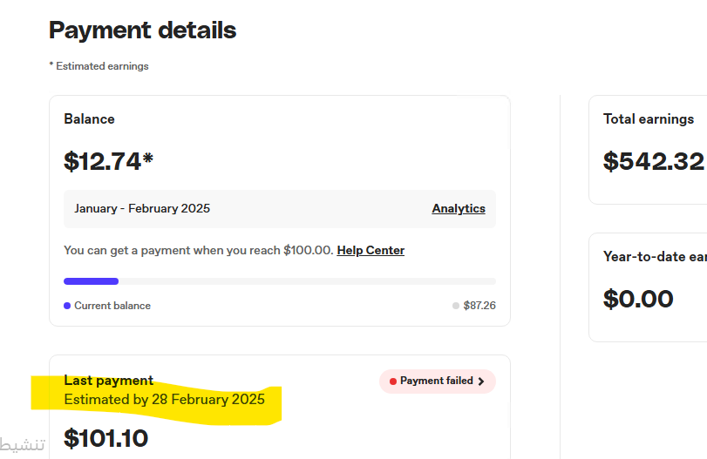Viewport: 707px width, 459px height.
Task: Select the January - February 2025 period row
Action: coord(280,208)
